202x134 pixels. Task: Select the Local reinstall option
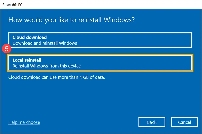100,63
